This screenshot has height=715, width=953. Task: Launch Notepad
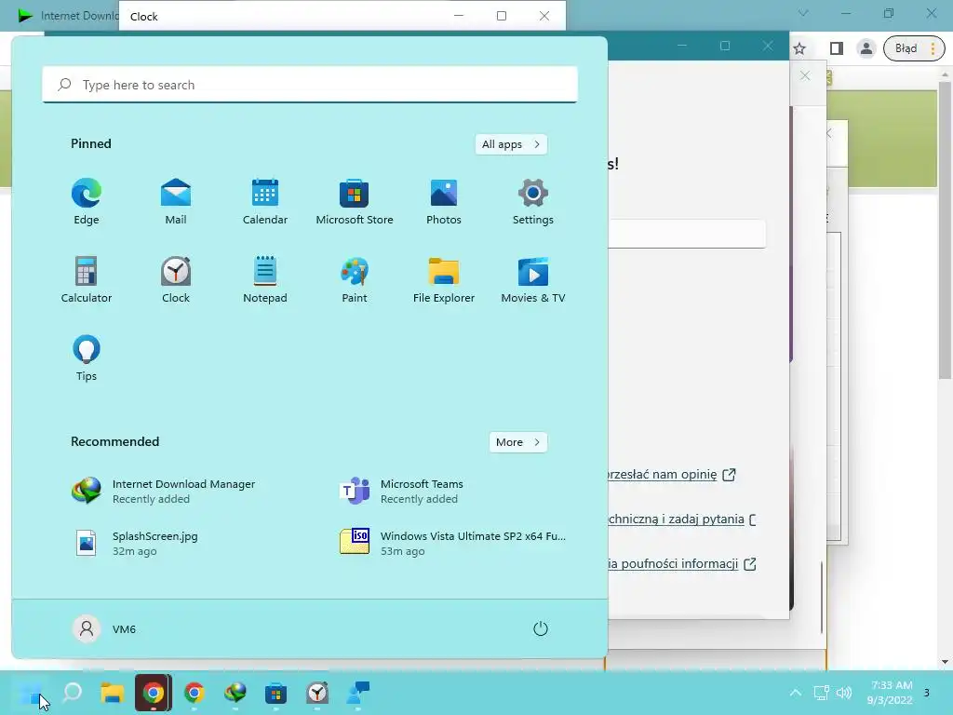coord(265,279)
